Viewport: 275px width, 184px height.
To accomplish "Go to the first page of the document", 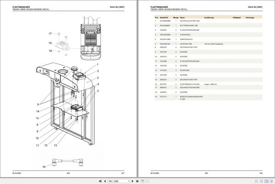I will pos(100,181).
